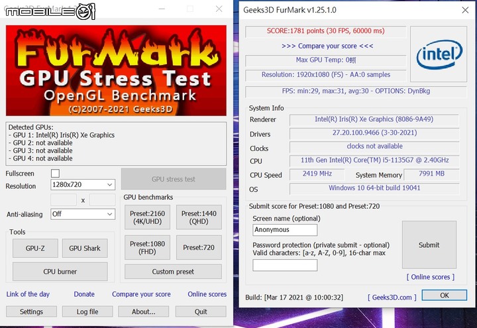The width and height of the screenshot is (477, 328).
Task: Close the FurMark v1.25.1.0 results dialog
Action: [465, 10]
